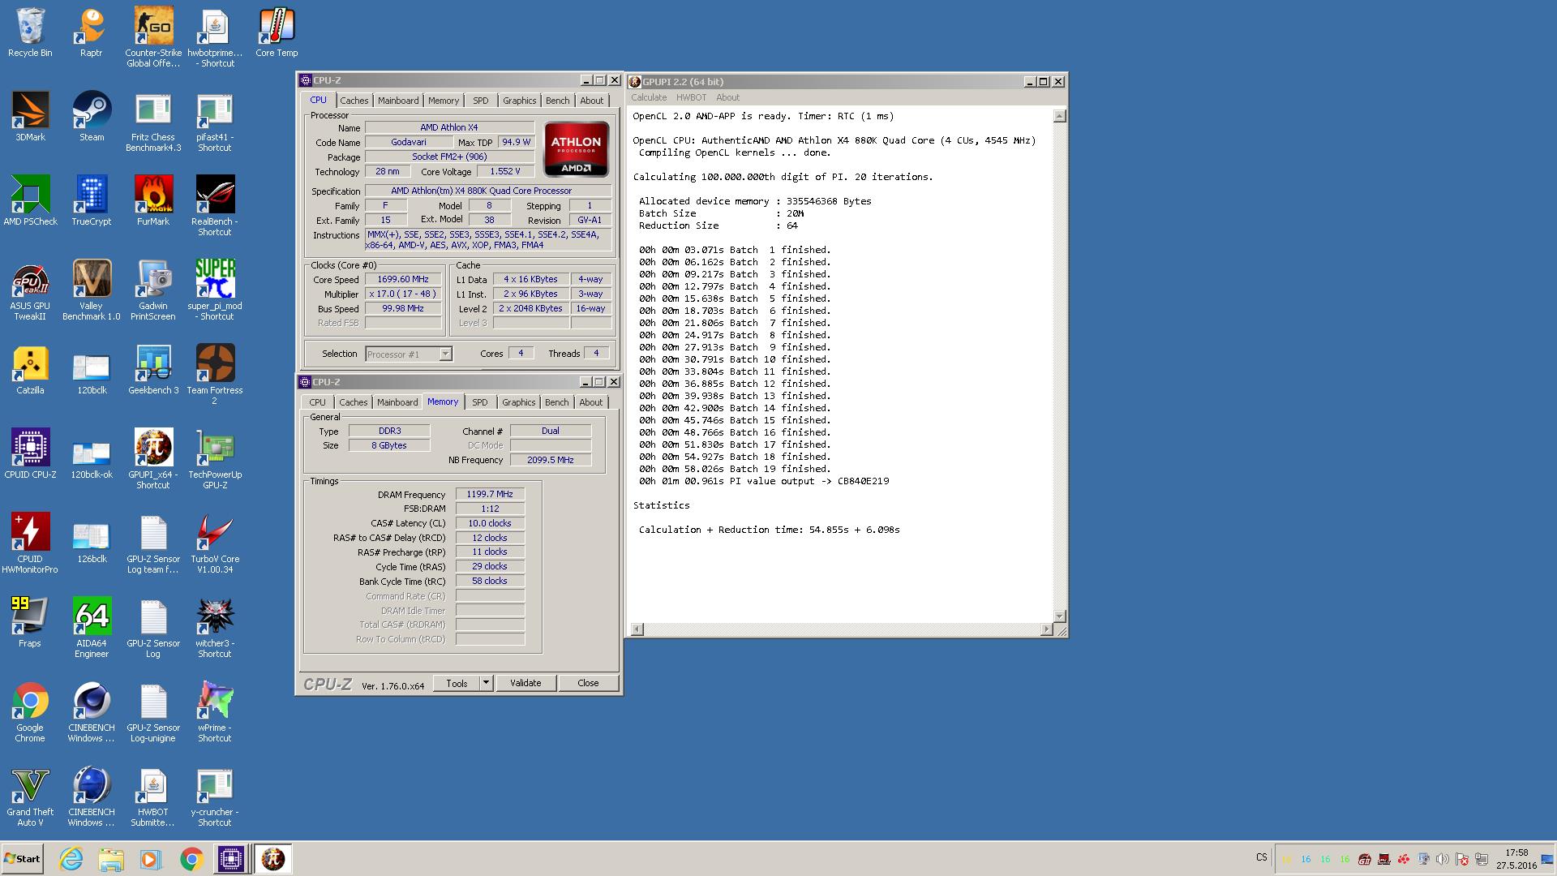Viewport: 1557px width, 876px height.
Task: Open Steam desktop shortcut
Action: pyautogui.click(x=92, y=117)
